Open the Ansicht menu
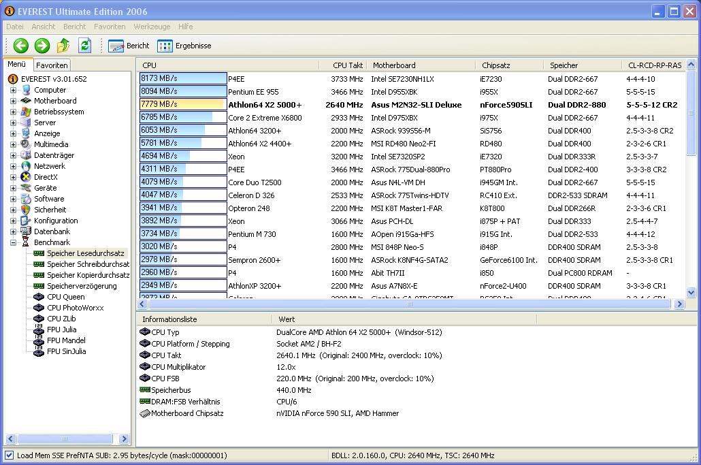This screenshot has width=701, height=465. pos(44,27)
